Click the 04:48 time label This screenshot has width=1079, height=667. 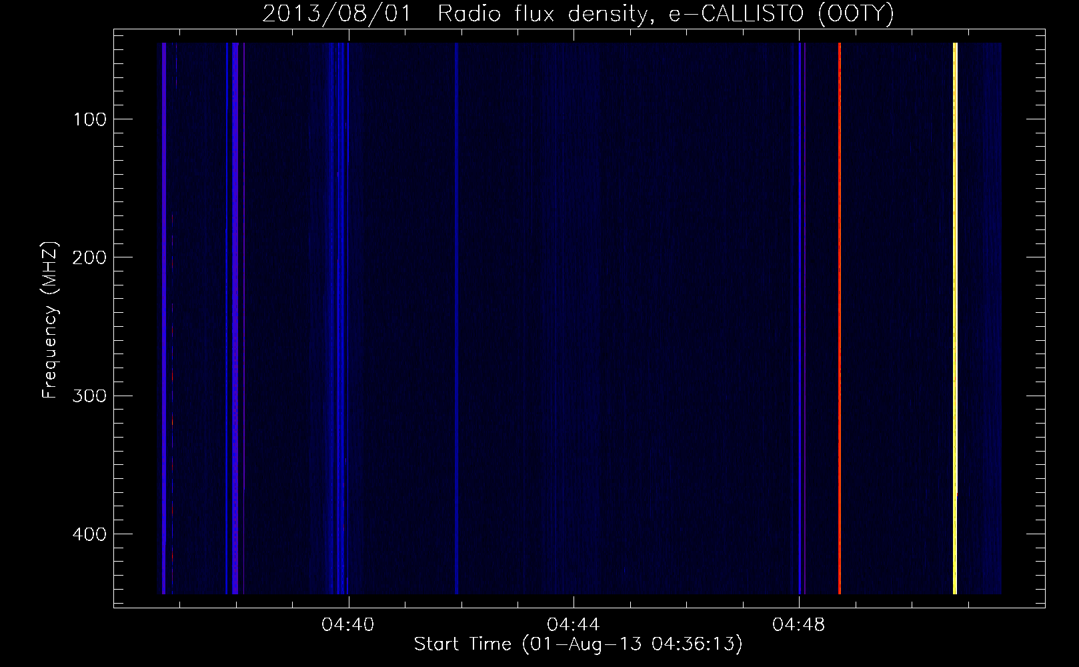pyautogui.click(x=798, y=625)
